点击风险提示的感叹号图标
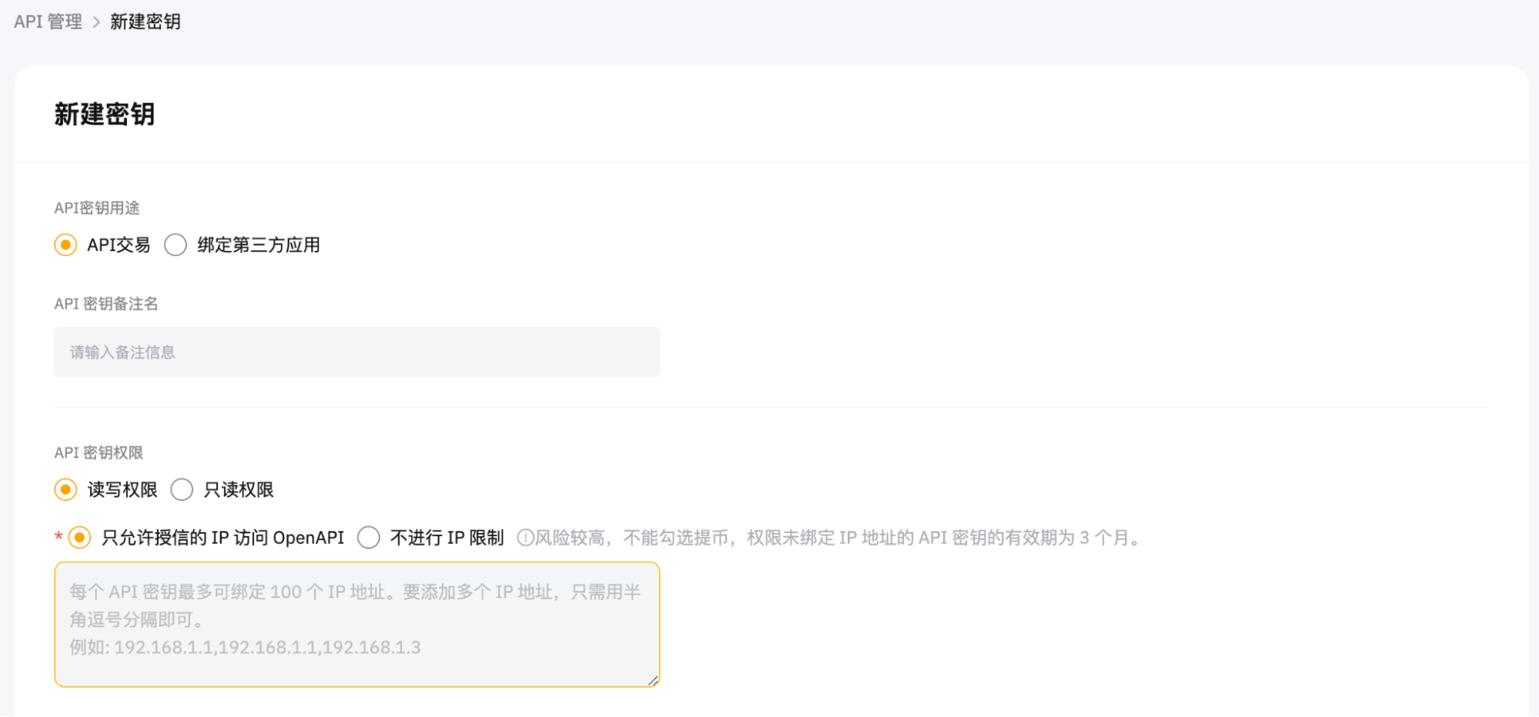The image size is (1539, 717). click(527, 538)
